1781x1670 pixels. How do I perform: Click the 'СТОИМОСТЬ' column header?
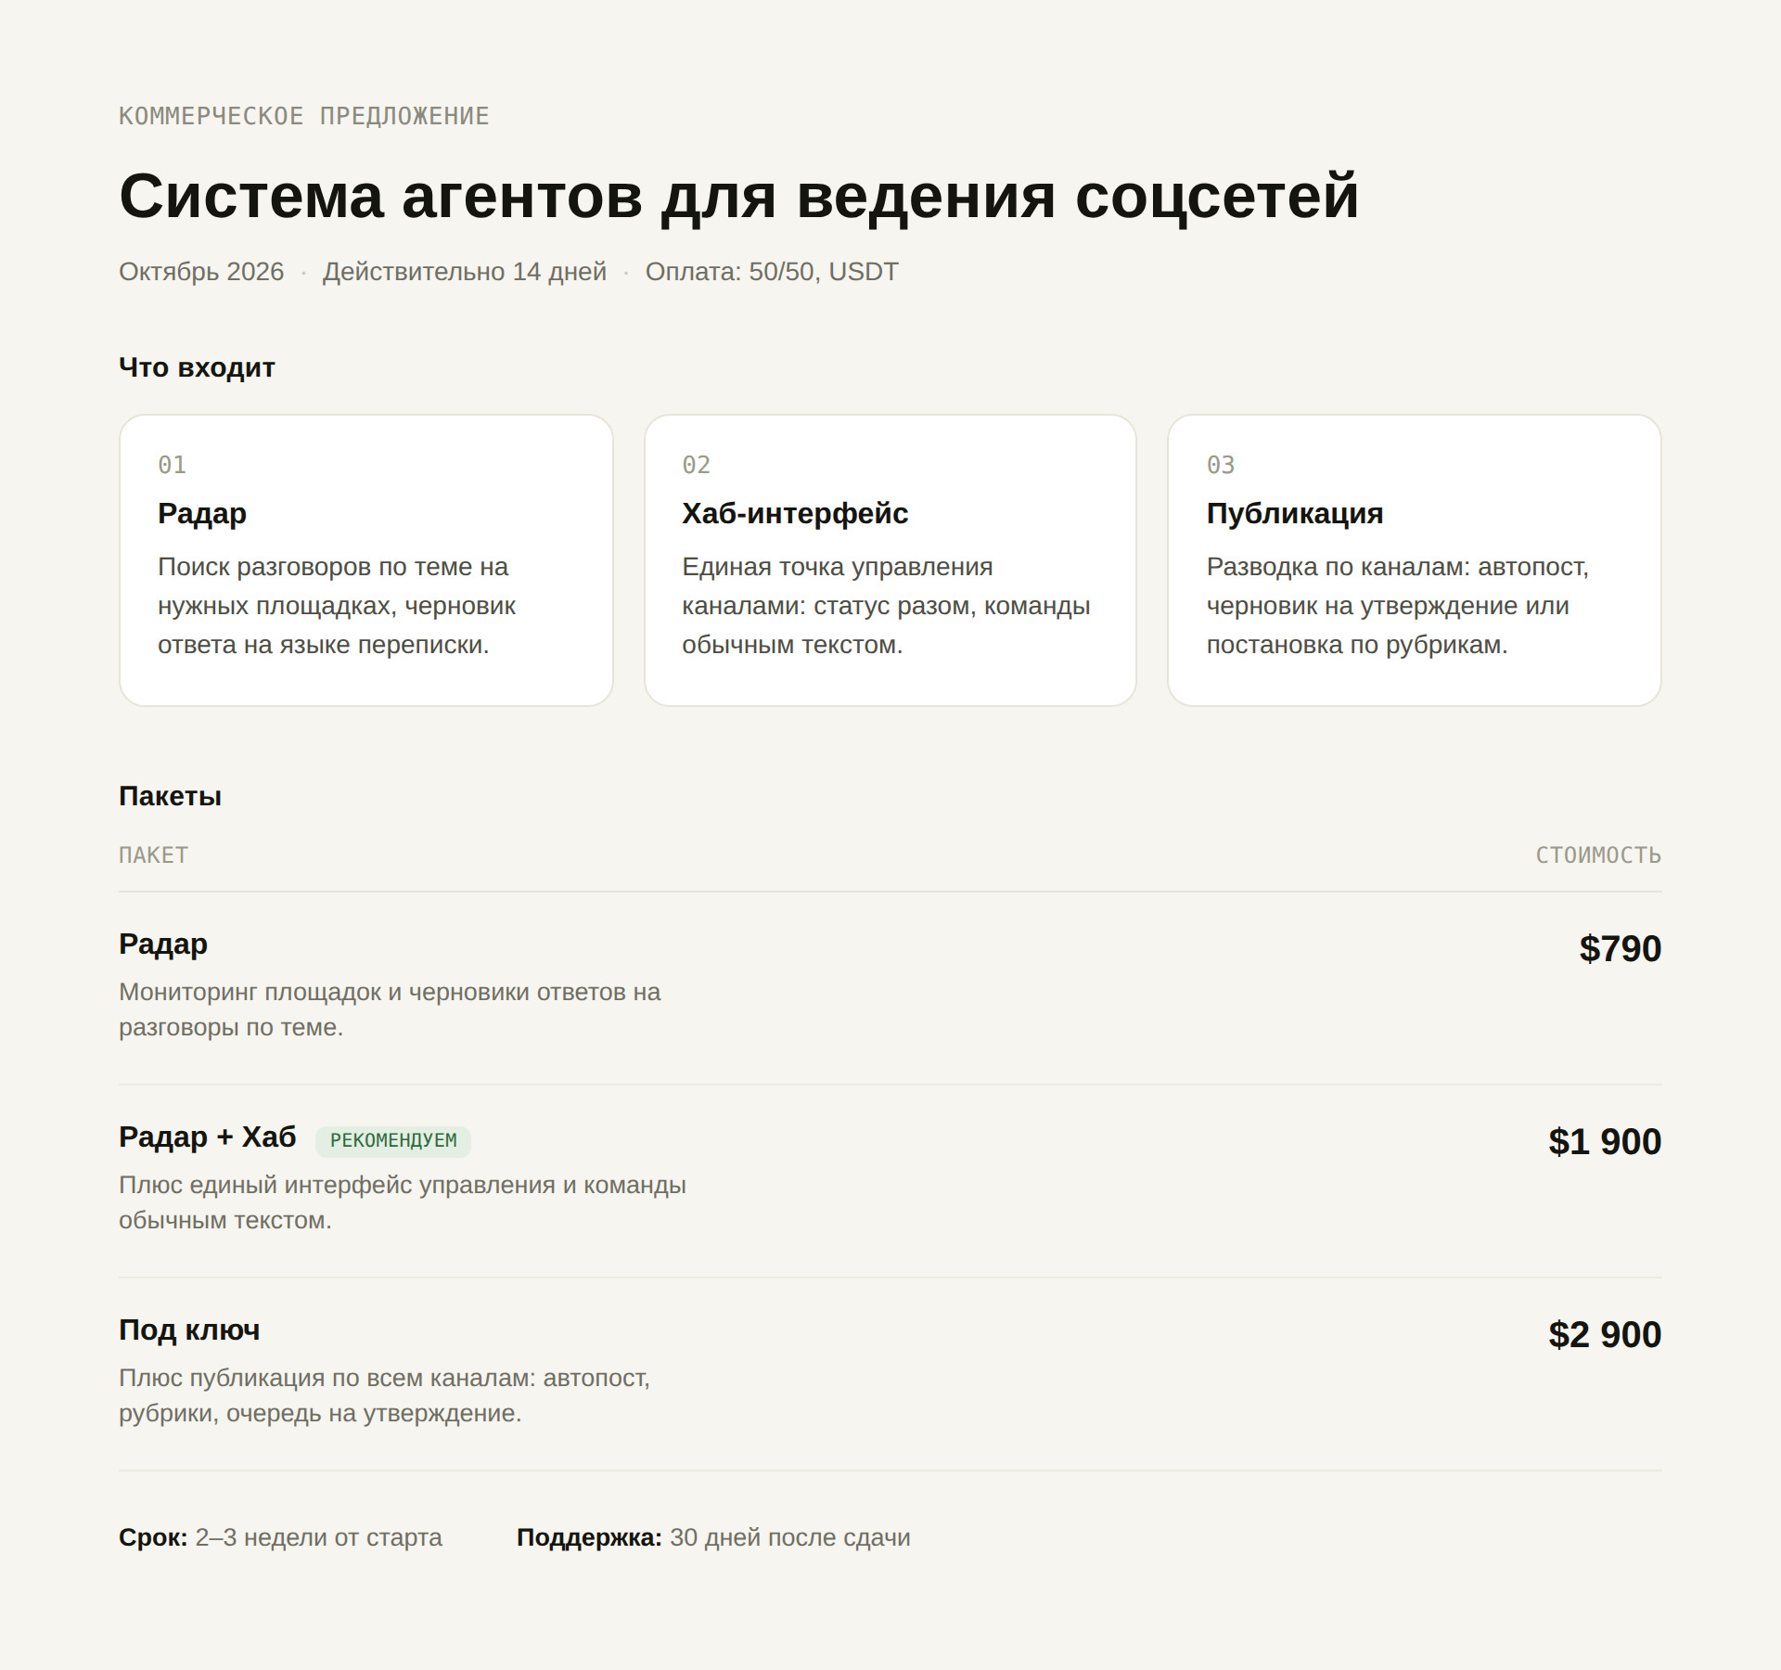[1598, 855]
